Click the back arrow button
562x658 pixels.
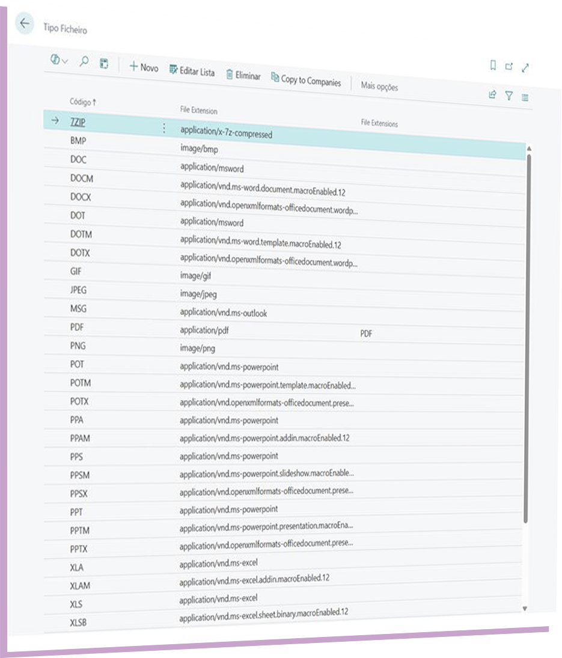tap(24, 24)
